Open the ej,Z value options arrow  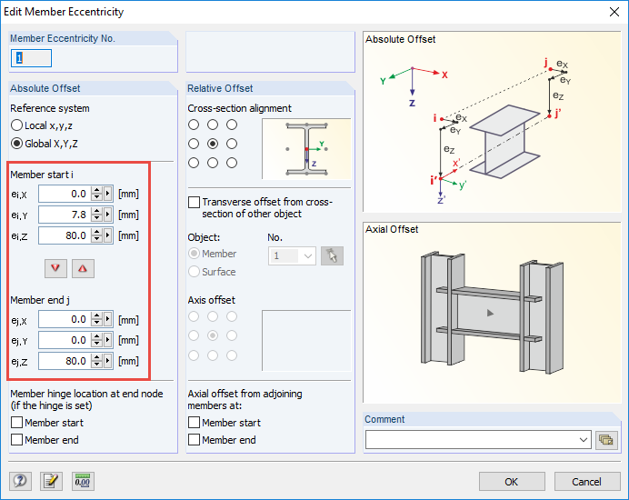(x=107, y=361)
